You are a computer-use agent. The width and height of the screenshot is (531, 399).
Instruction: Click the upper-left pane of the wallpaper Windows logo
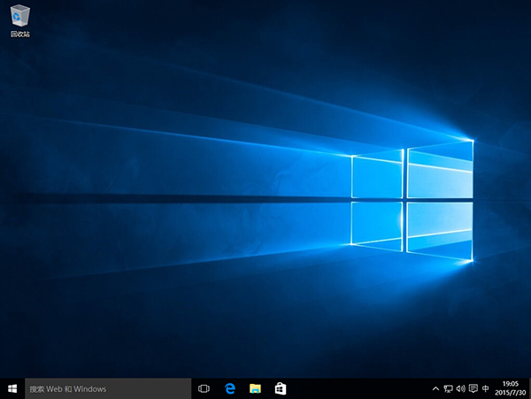(377, 177)
